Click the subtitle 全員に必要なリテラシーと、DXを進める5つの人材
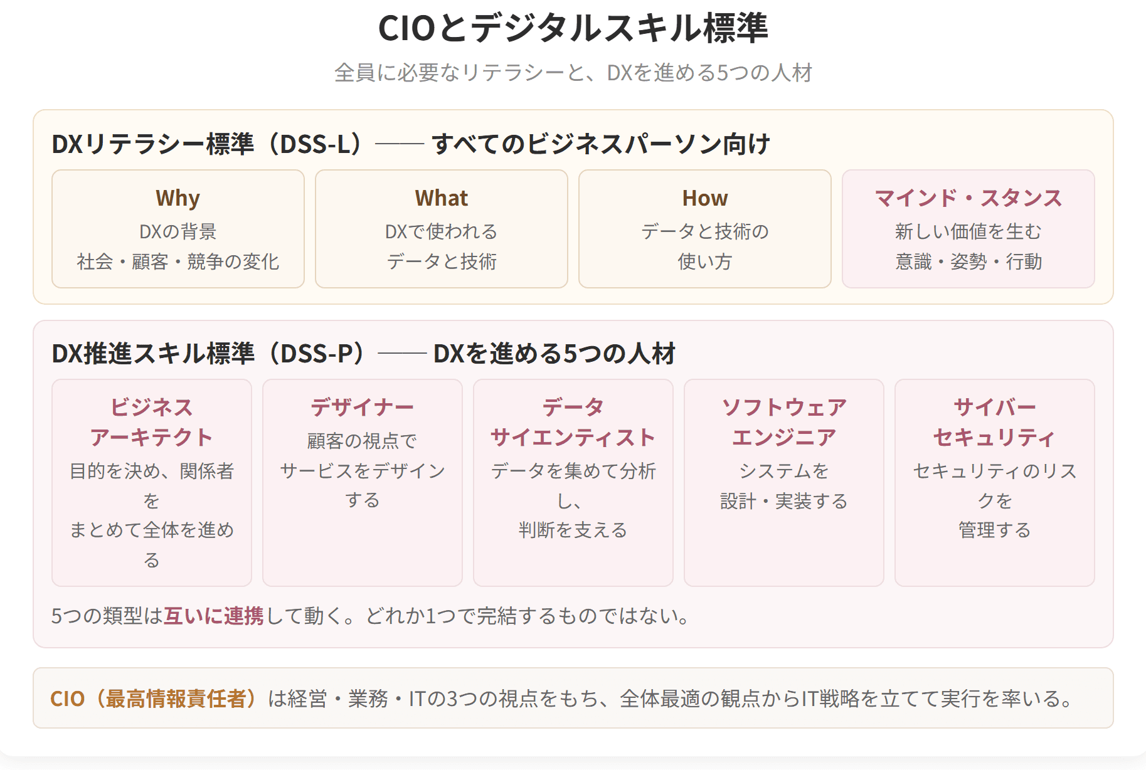This screenshot has width=1146, height=770. click(573, 73)
